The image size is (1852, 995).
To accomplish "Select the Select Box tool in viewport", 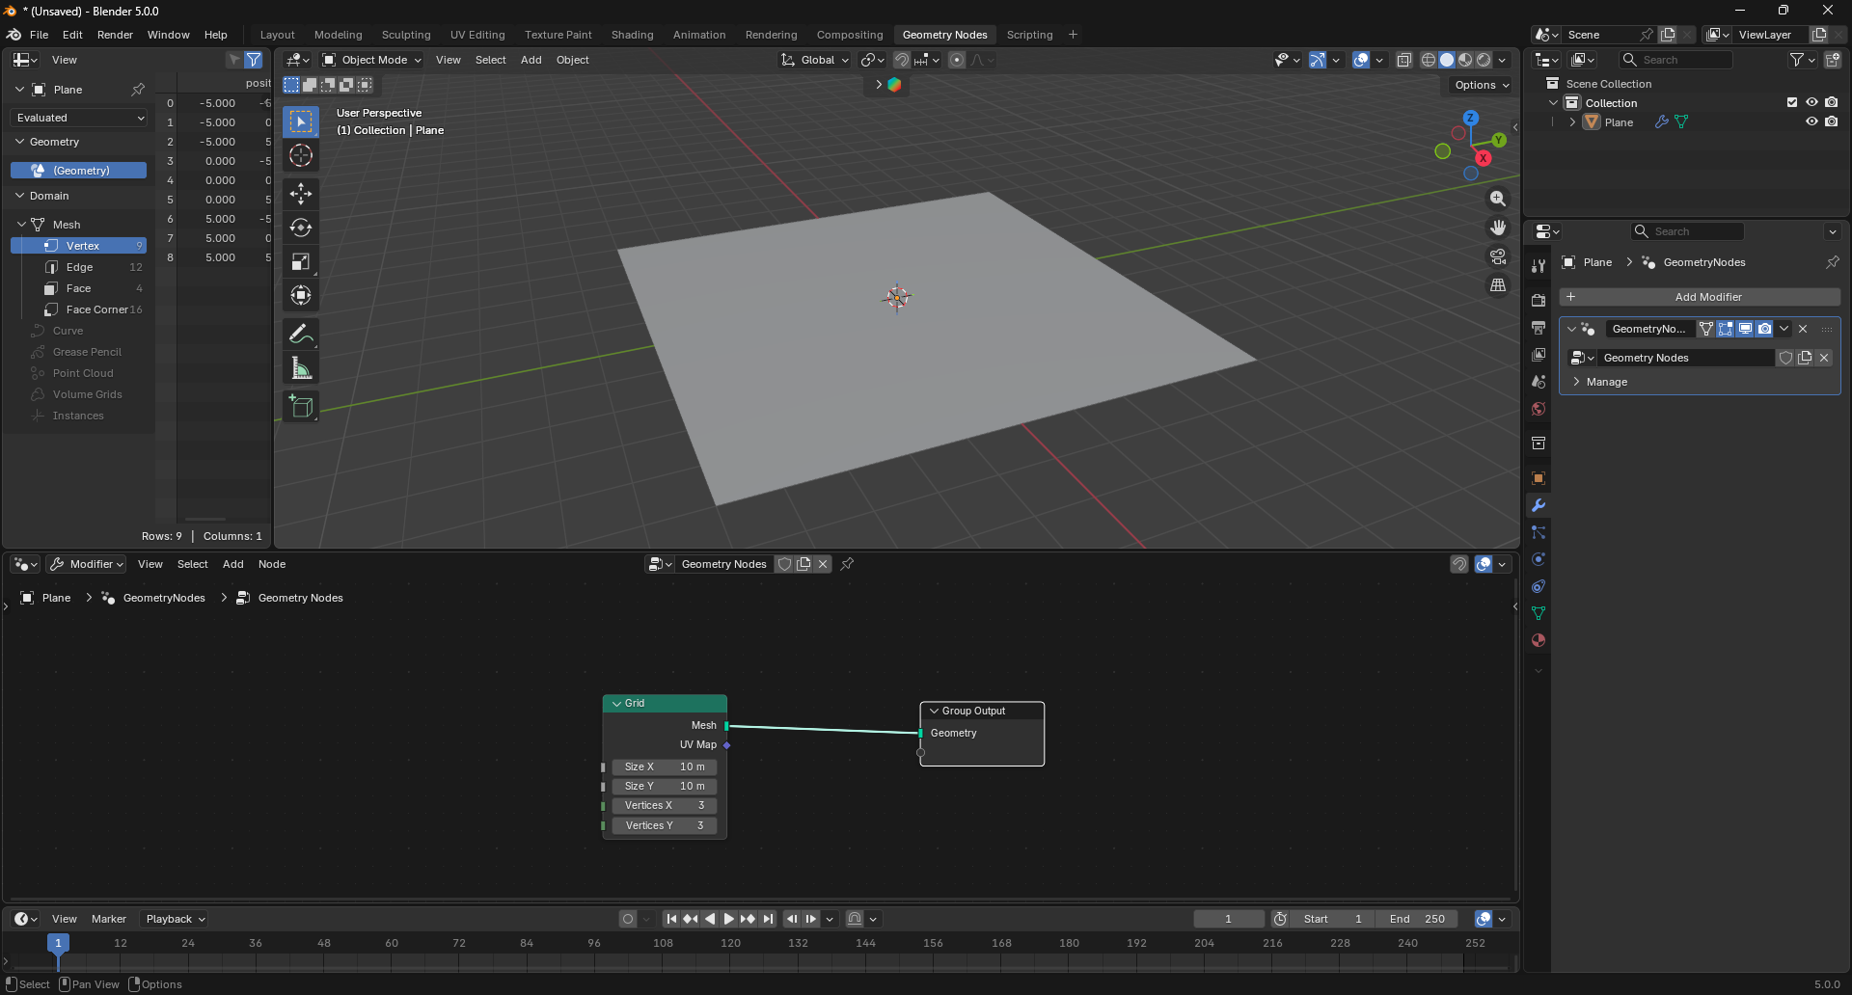I will (x=301, y=121).
